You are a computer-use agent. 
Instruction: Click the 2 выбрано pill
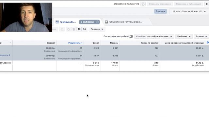(89, 22)
